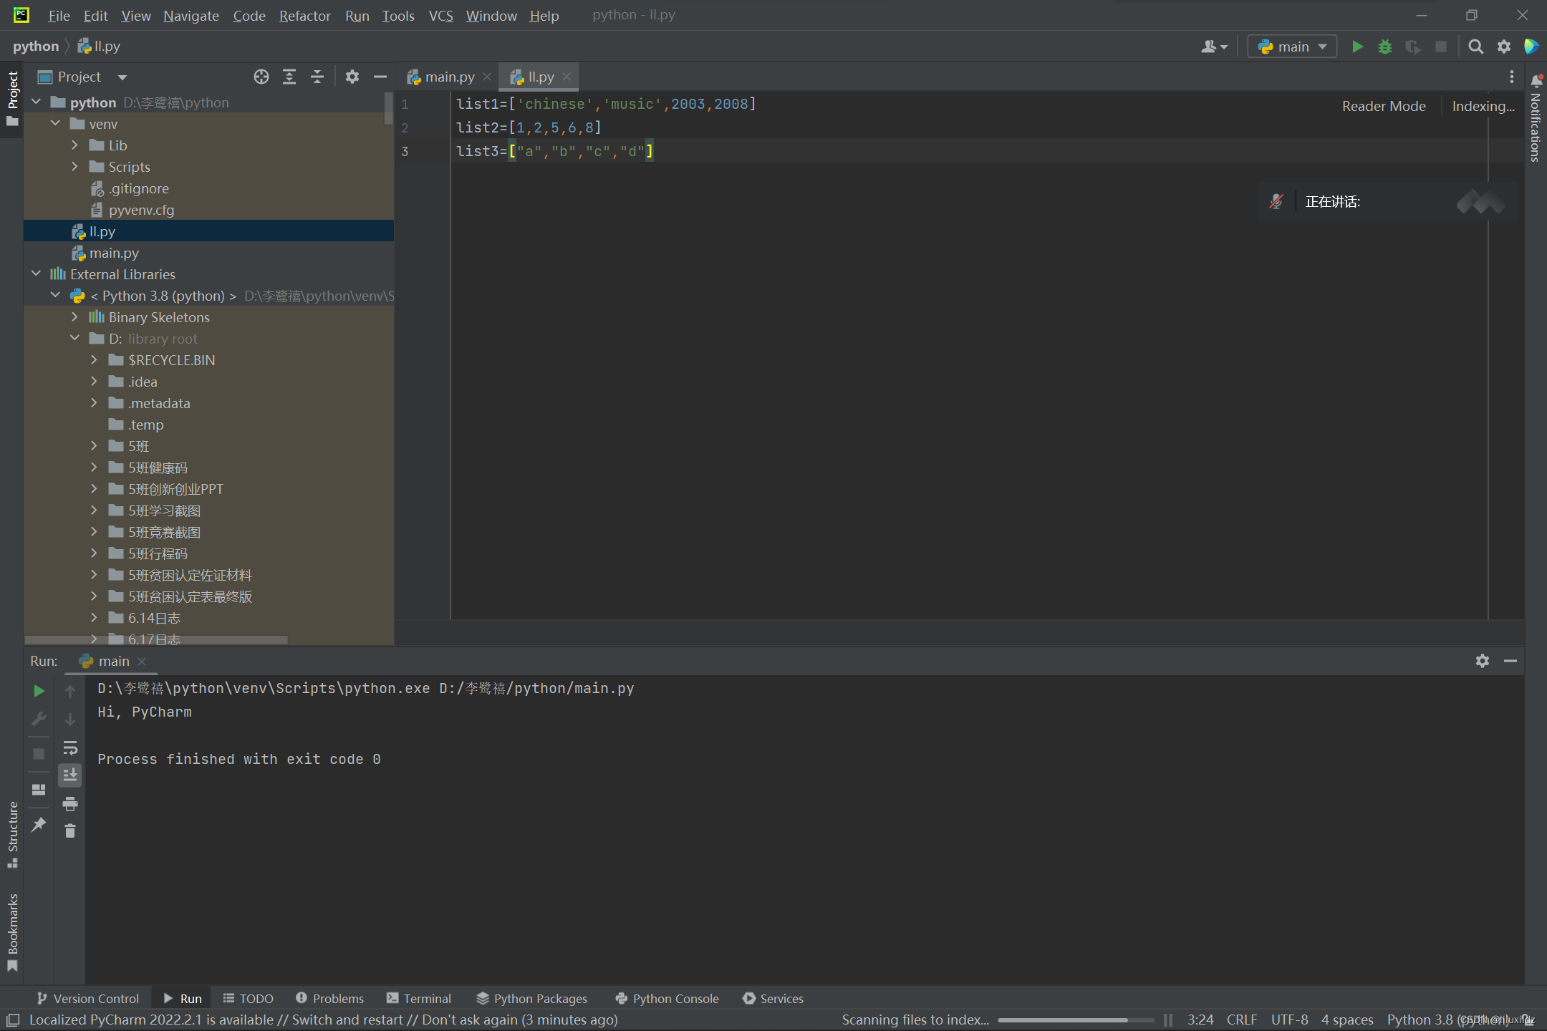Collapse the External Libraries node
This screenshot has height=1031, width=1547.
(37, 274)
